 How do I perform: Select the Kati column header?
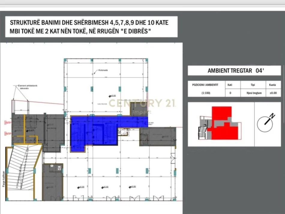tap(230, 84)
